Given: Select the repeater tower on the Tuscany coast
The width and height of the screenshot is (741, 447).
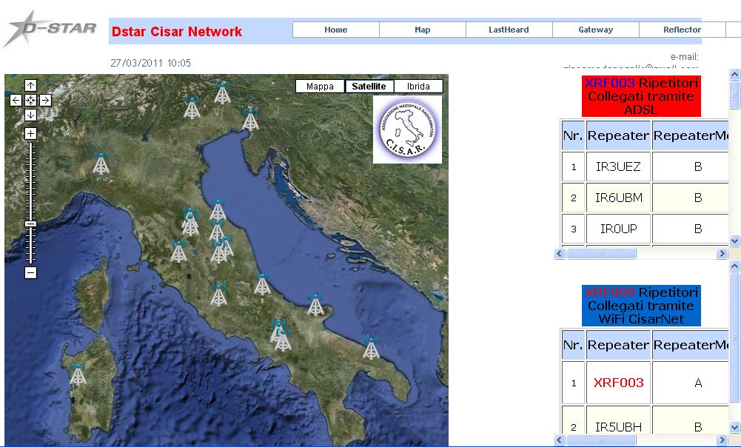Looking at the screenshot, I should coord(178,251).
